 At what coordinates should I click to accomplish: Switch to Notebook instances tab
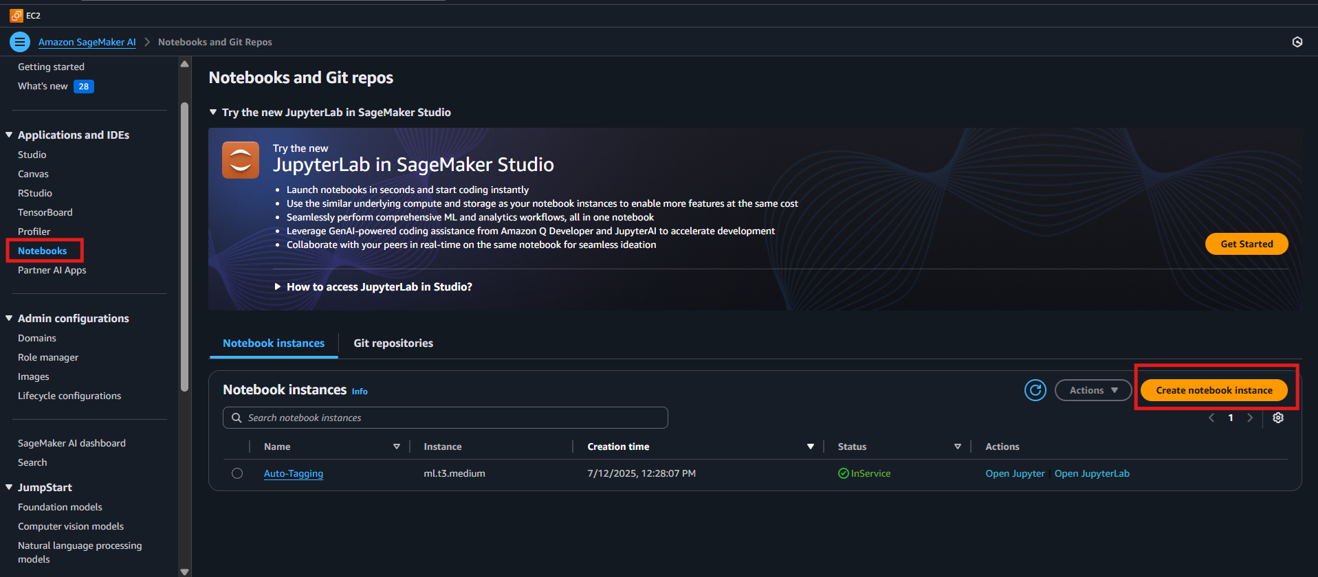(x=274, y=343)
